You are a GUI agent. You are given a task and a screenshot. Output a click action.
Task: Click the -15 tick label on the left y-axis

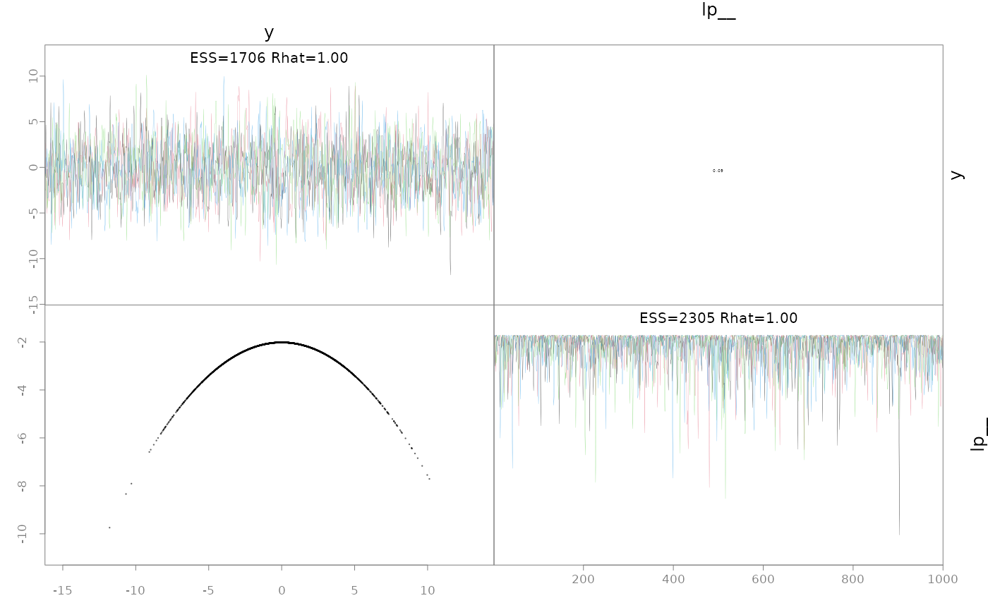tap(32, 305)
